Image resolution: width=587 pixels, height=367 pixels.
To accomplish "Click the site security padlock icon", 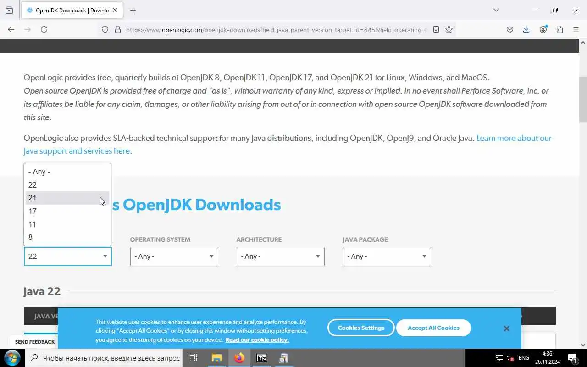I will coord(117,29).
